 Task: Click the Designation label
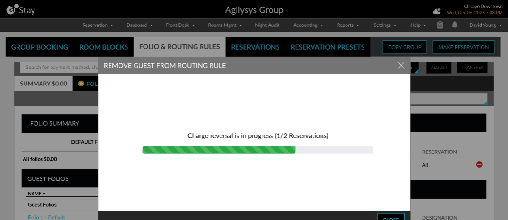(440, 218)
